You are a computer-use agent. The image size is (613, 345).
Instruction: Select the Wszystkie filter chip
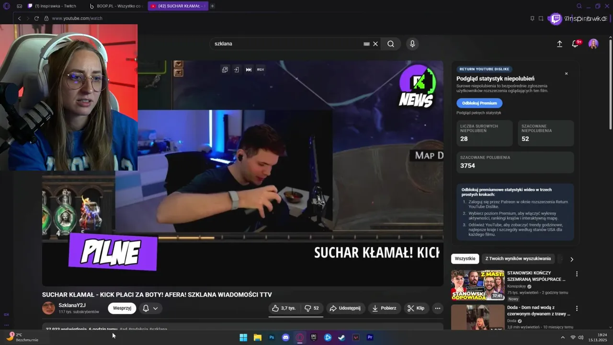pos(465,259)
